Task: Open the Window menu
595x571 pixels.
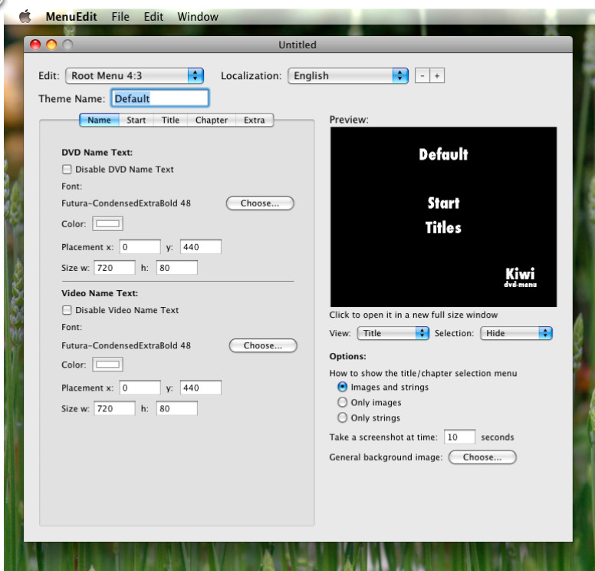Action: (x=198, y=17)
